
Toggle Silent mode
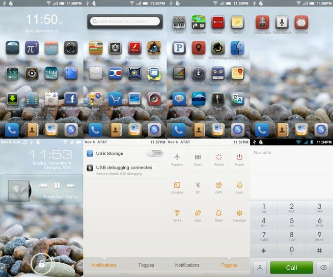point(218,216)
